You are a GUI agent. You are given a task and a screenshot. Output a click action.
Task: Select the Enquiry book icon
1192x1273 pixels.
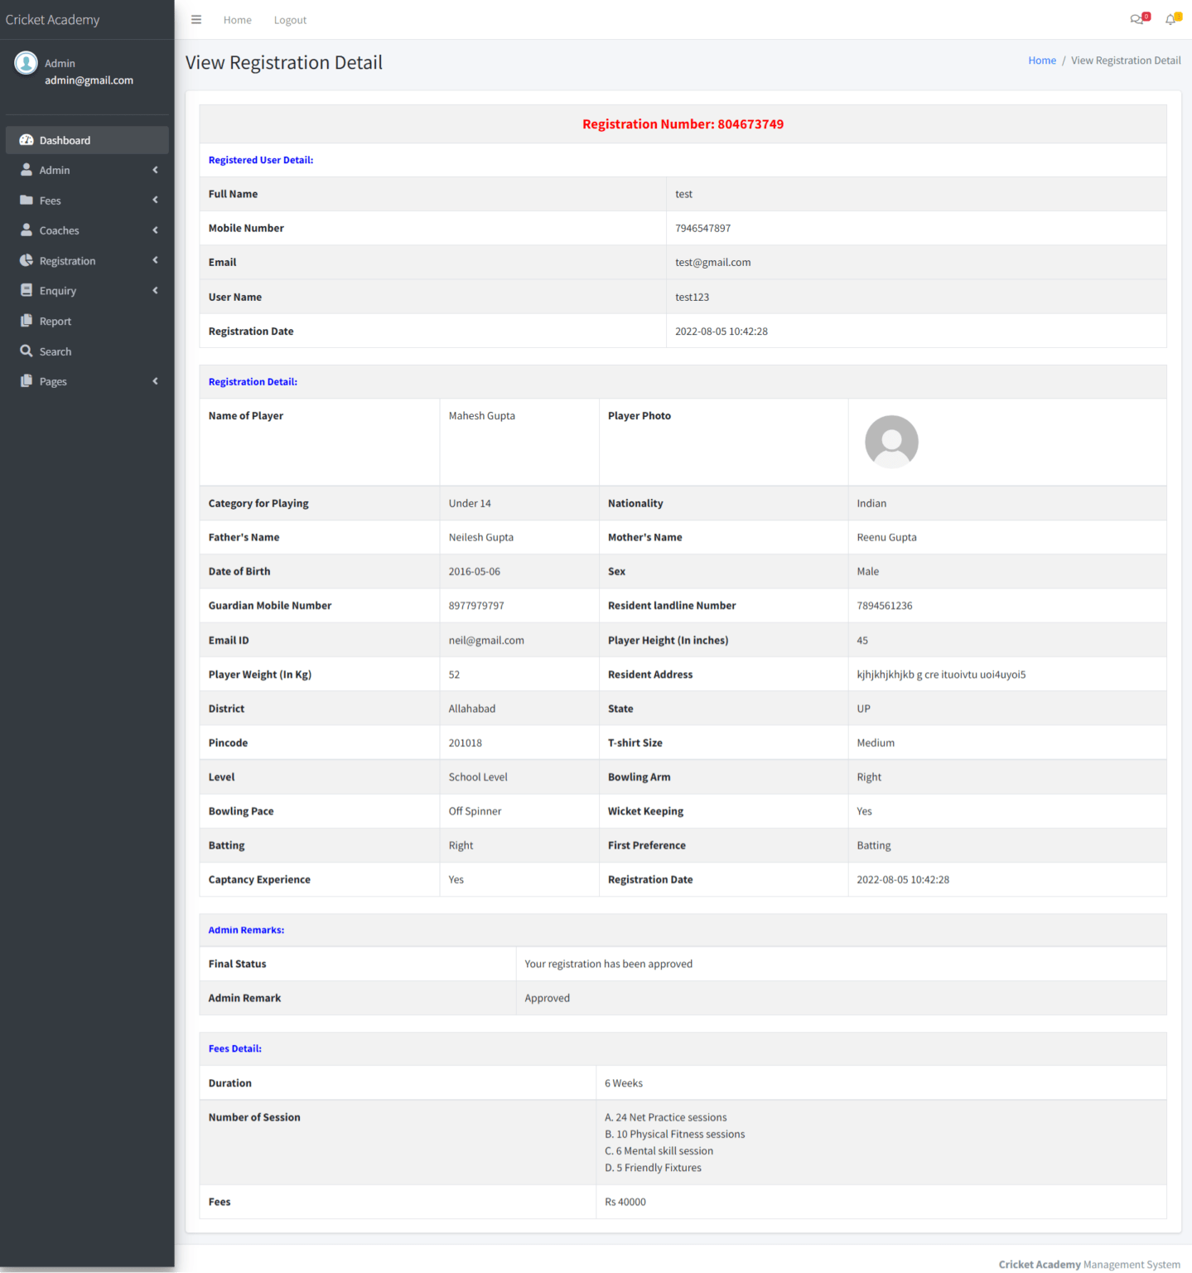coord(27,290)
